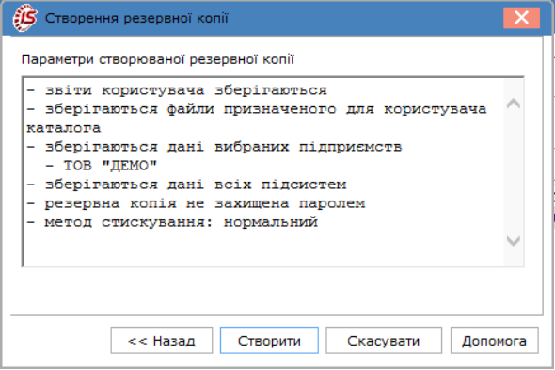Click the ТОВ "ДЕМО" entry

pos(110,166)
